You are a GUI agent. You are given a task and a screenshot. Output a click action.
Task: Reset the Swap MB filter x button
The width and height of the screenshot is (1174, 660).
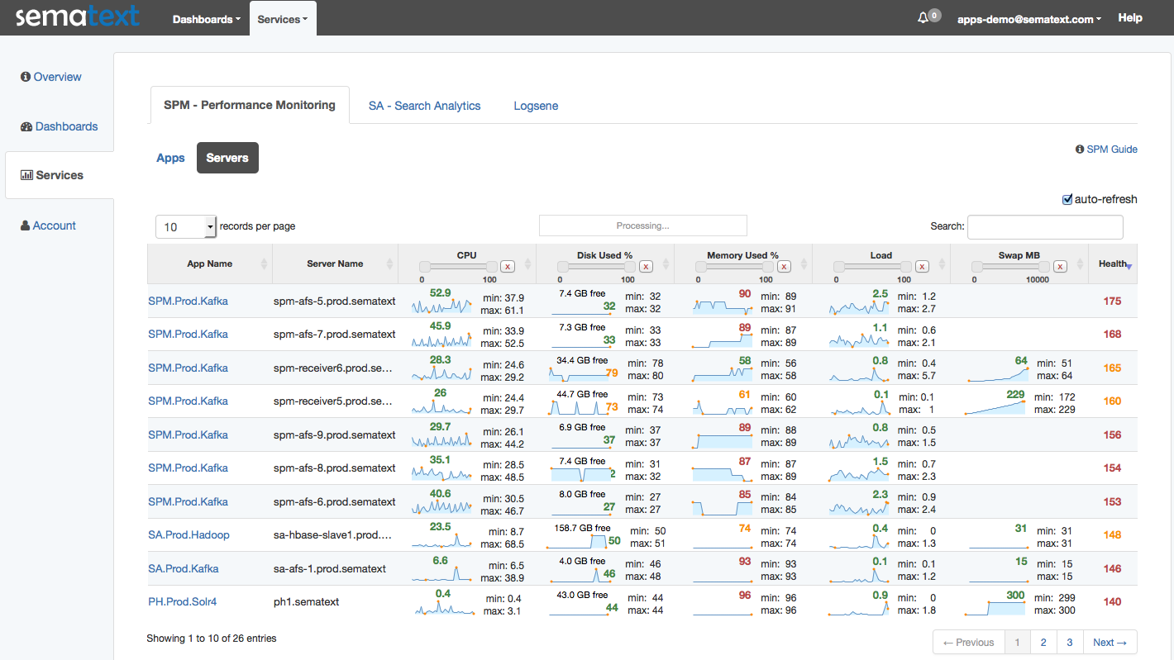pos(1060,266)
